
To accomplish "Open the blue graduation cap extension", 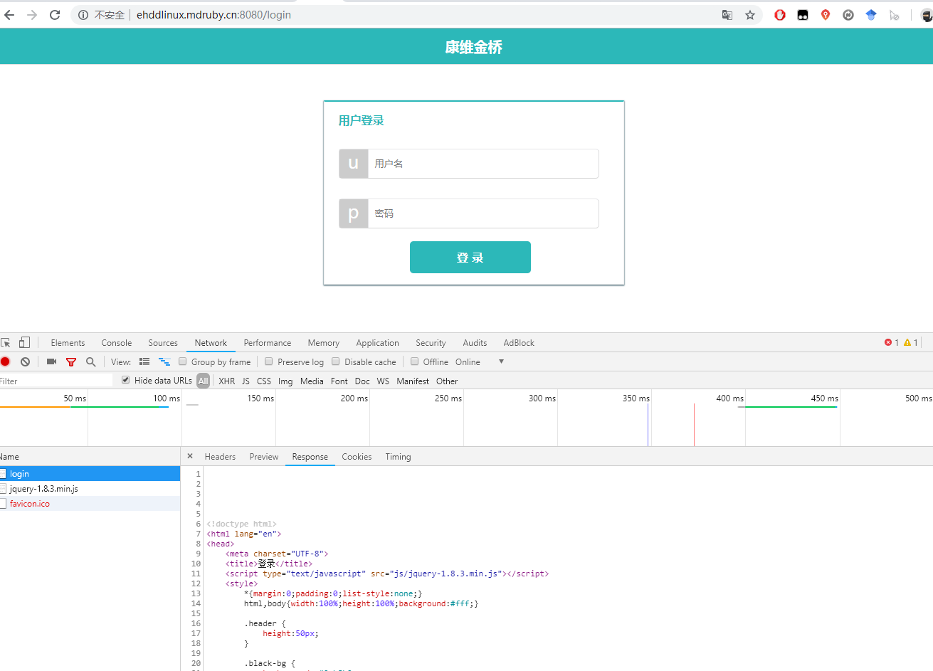I will pyautogui.click(x=871, y=15).
